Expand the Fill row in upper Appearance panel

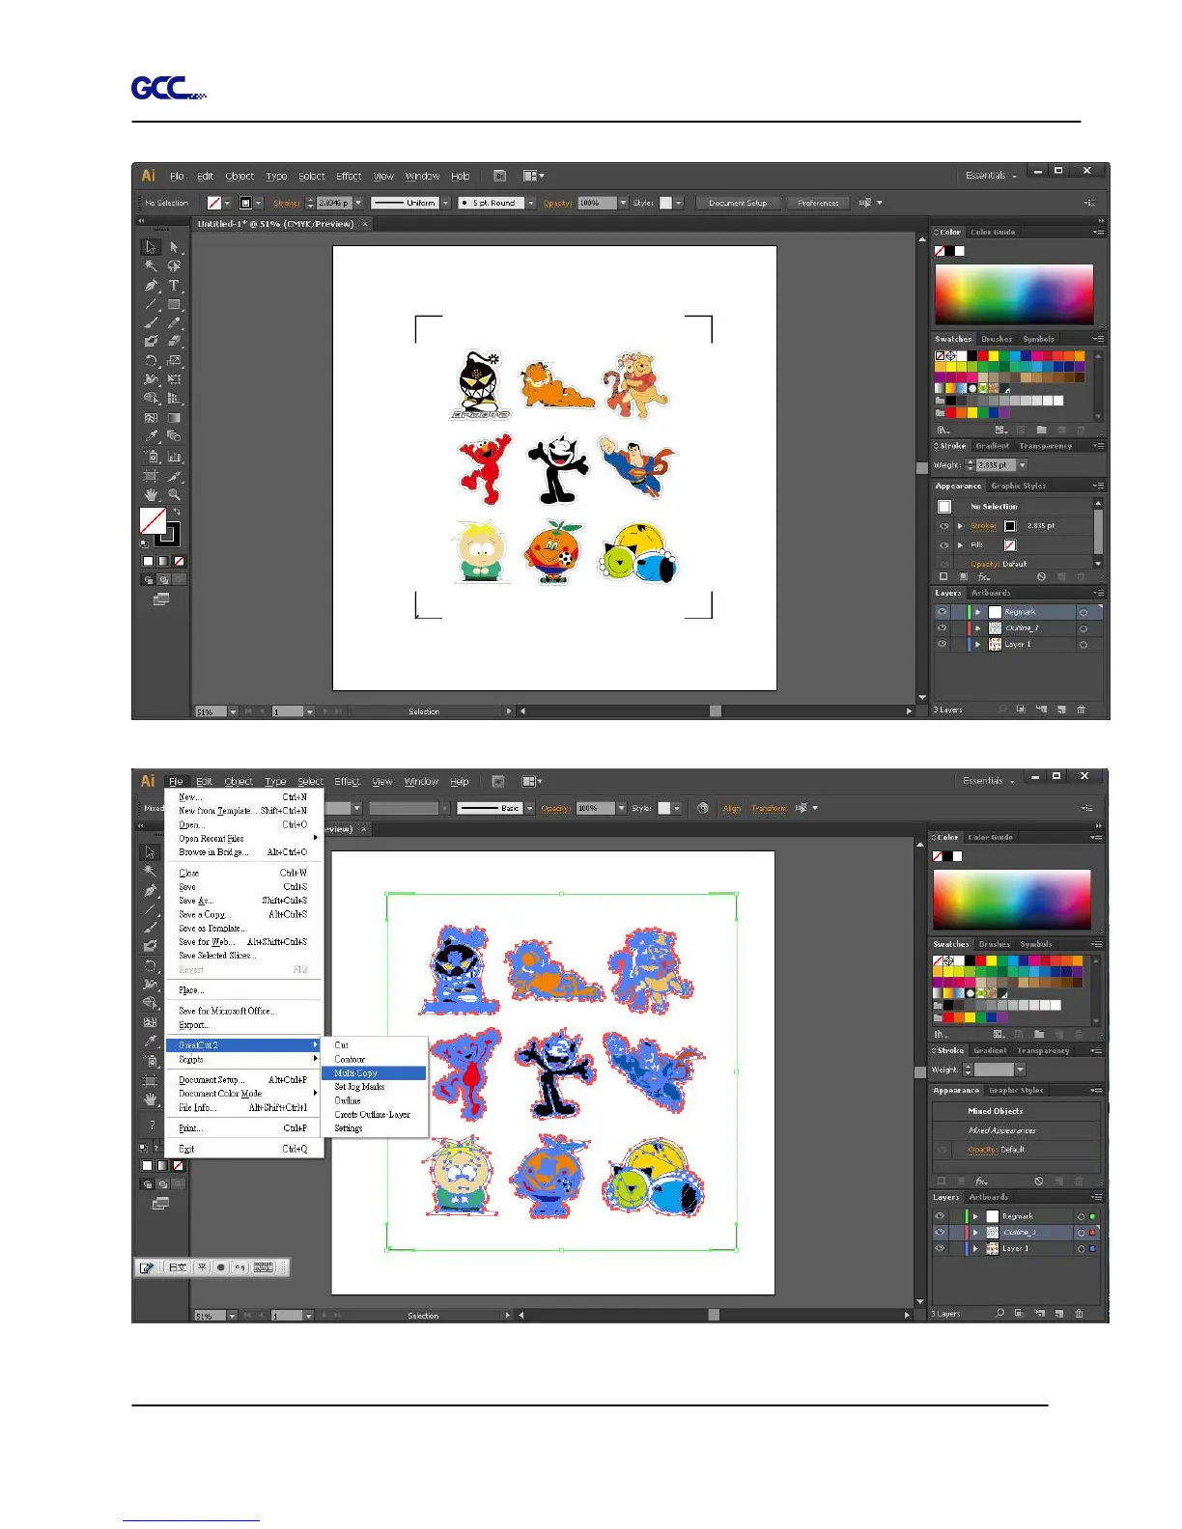tap(960, 544)
